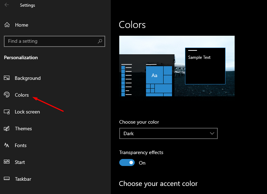Click the chevron on the Dark combo box
Viewport: 267px width, 194px height.
tap(212, 133)
